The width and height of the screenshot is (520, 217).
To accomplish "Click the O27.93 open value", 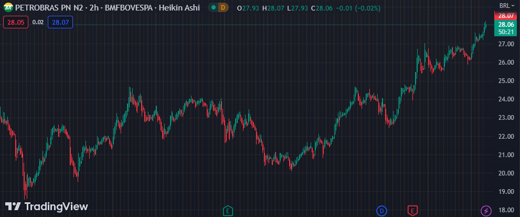I will [248, 8].
